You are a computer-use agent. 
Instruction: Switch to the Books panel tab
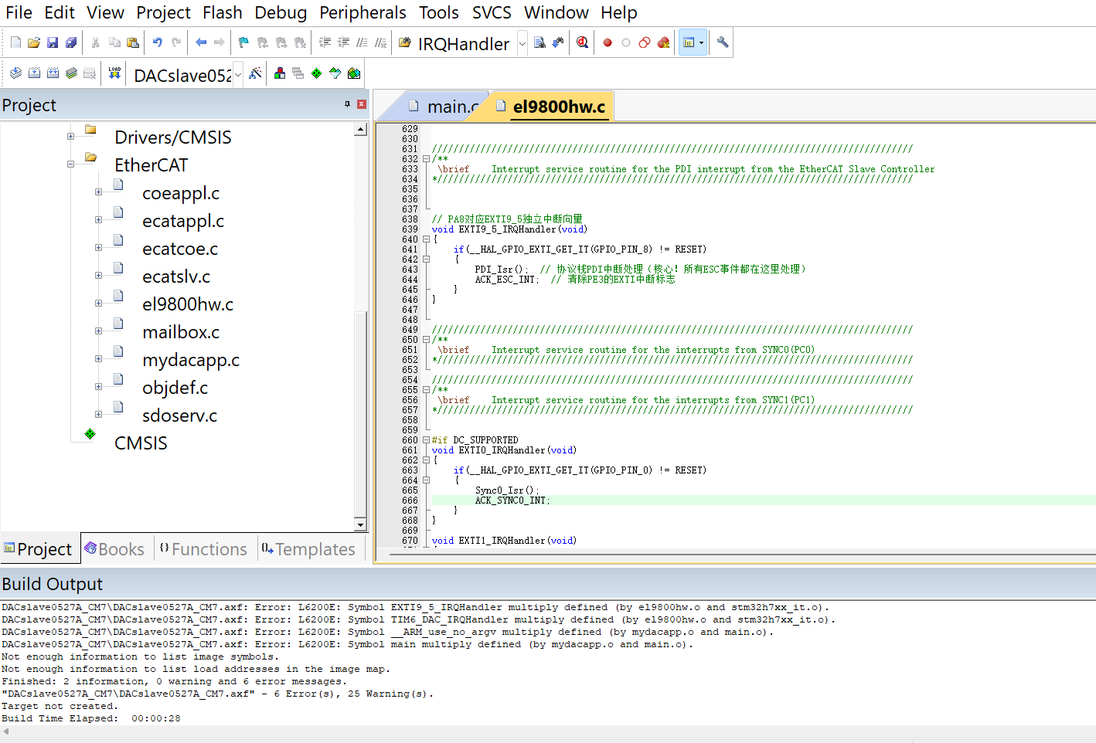[x=115, y=549]
